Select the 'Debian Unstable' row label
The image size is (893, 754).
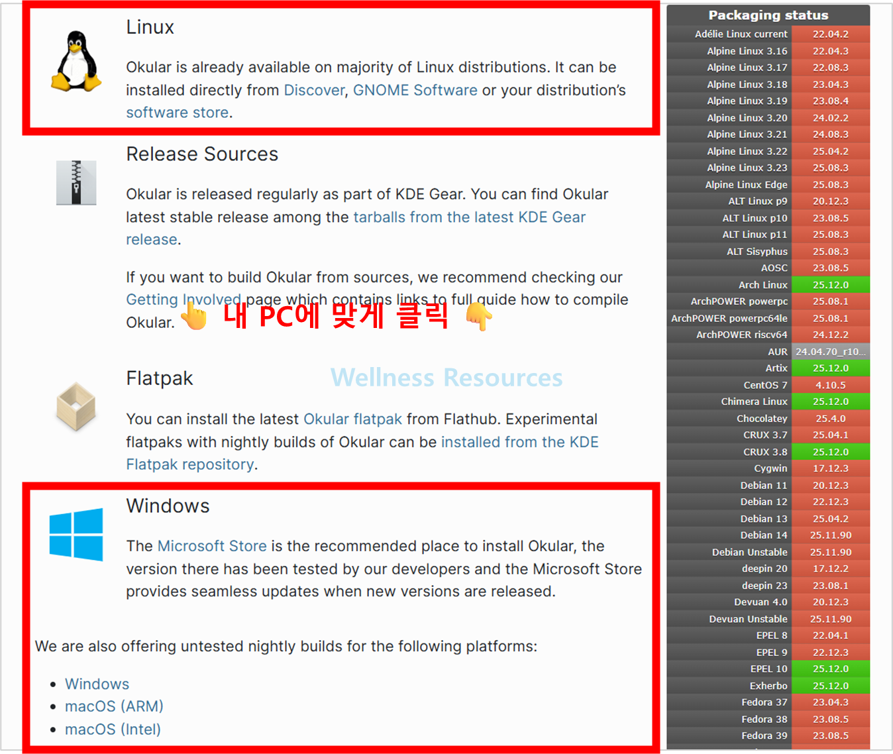click(750, 552)
